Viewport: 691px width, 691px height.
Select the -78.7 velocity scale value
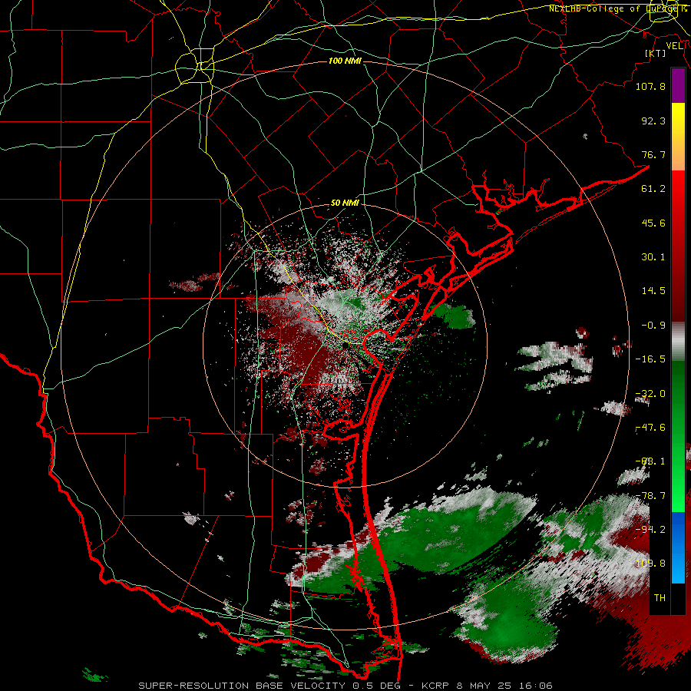click(x=650, y=496)
